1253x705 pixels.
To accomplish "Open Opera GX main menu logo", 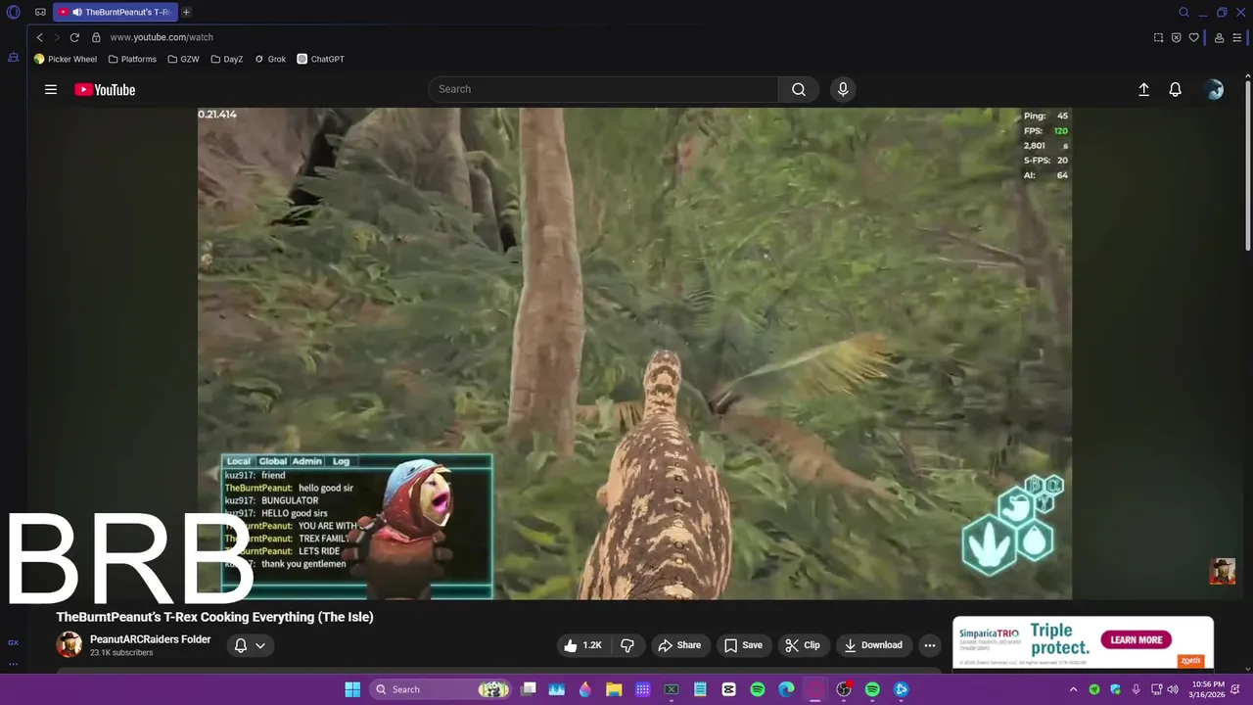I will 14,12.
